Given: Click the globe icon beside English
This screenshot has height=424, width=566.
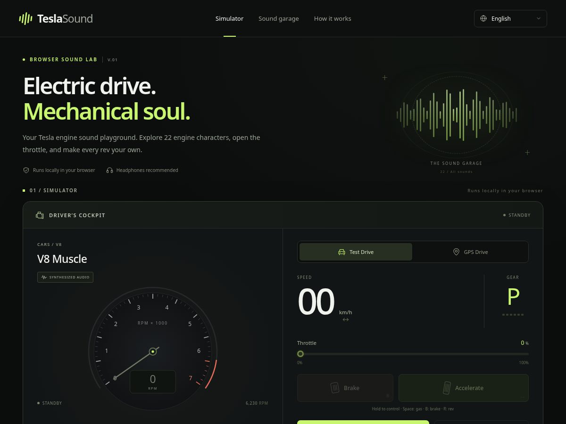Looking at the screenshot, I should (x=483, y=18).
